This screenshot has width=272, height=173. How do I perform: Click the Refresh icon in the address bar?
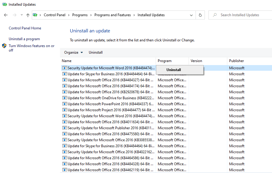tap(200, 15)
